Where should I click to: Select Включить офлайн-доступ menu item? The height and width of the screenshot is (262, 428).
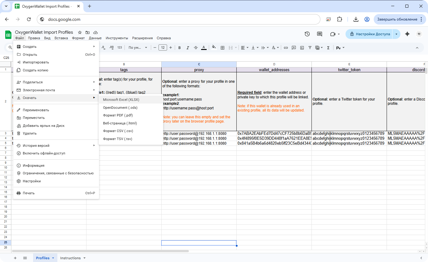click(56, 153)
